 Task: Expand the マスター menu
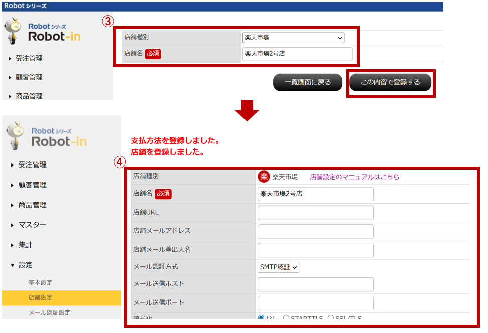tap(32, 225)
